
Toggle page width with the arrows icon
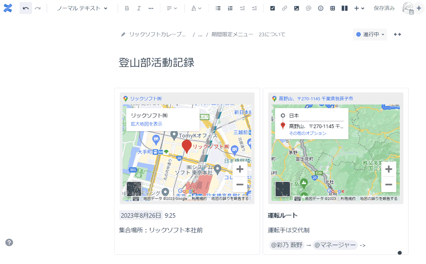(397, 34)
